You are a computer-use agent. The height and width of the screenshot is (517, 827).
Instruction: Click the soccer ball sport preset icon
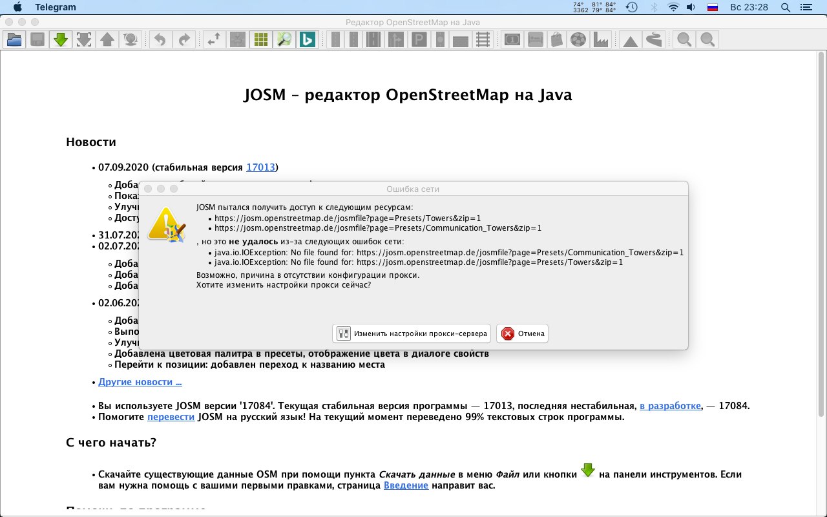(x=579, y=39)
